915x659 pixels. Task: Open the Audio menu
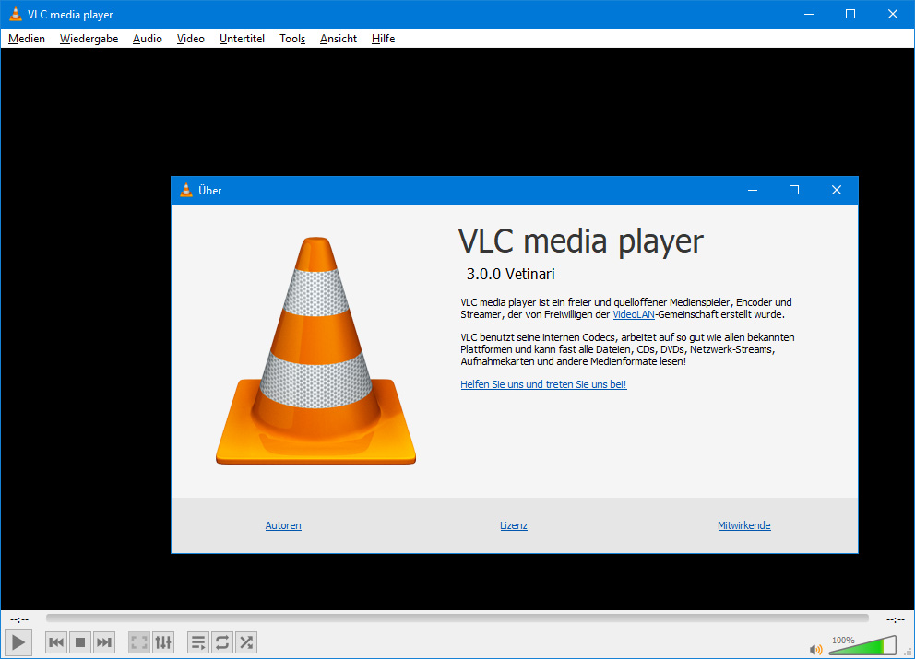[147, 39]
